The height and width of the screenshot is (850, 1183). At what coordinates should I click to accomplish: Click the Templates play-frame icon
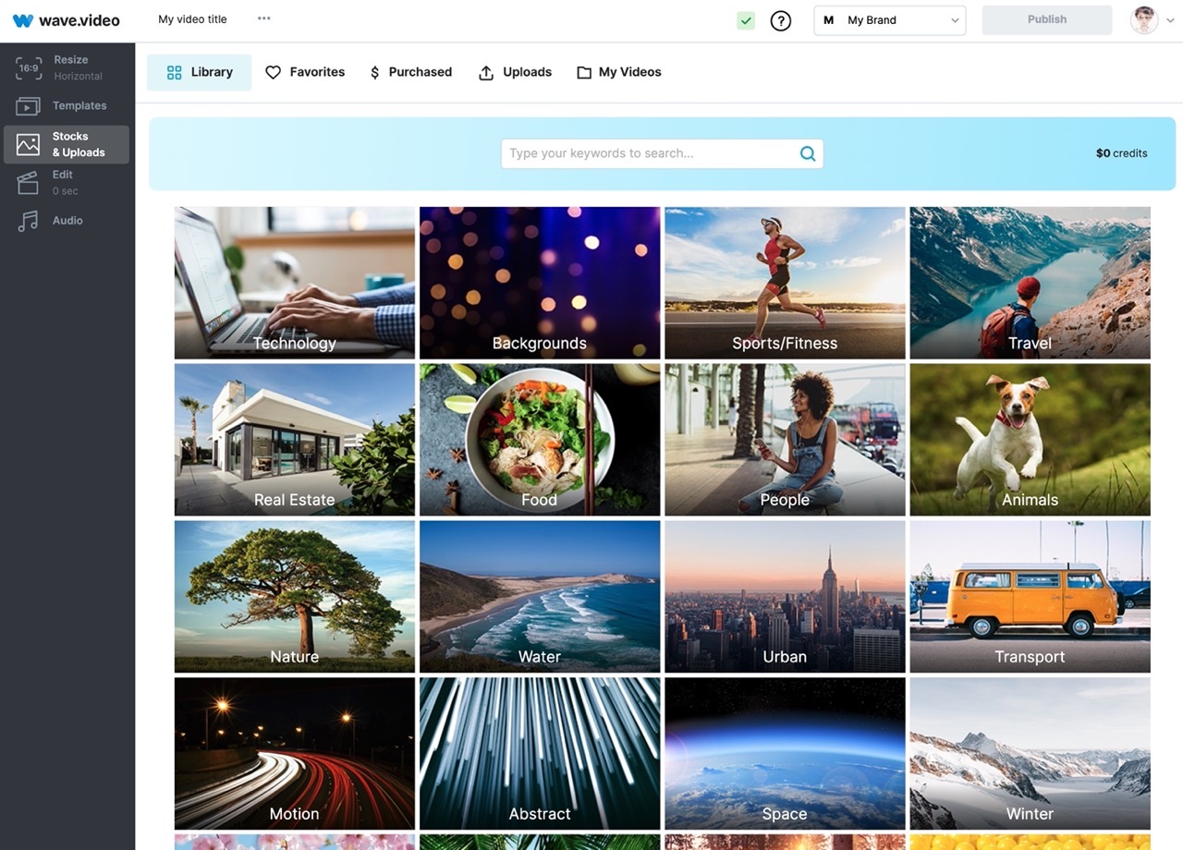[x=29, y=106]
